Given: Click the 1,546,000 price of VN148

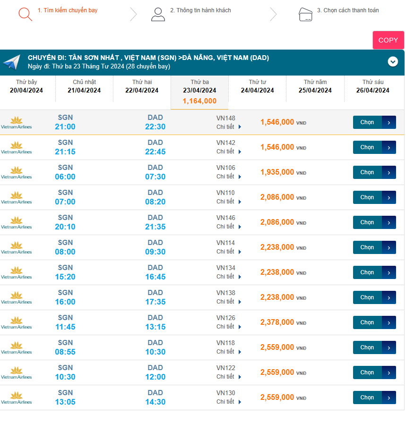Looking at the screenshot, I should [x=277, y=122].
